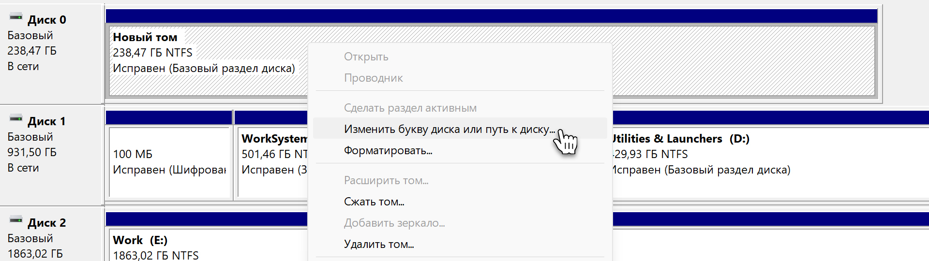The image size is (929, 261).
Task: Click the Диск 2 drive icon
Action: click(x=16, y=220)
